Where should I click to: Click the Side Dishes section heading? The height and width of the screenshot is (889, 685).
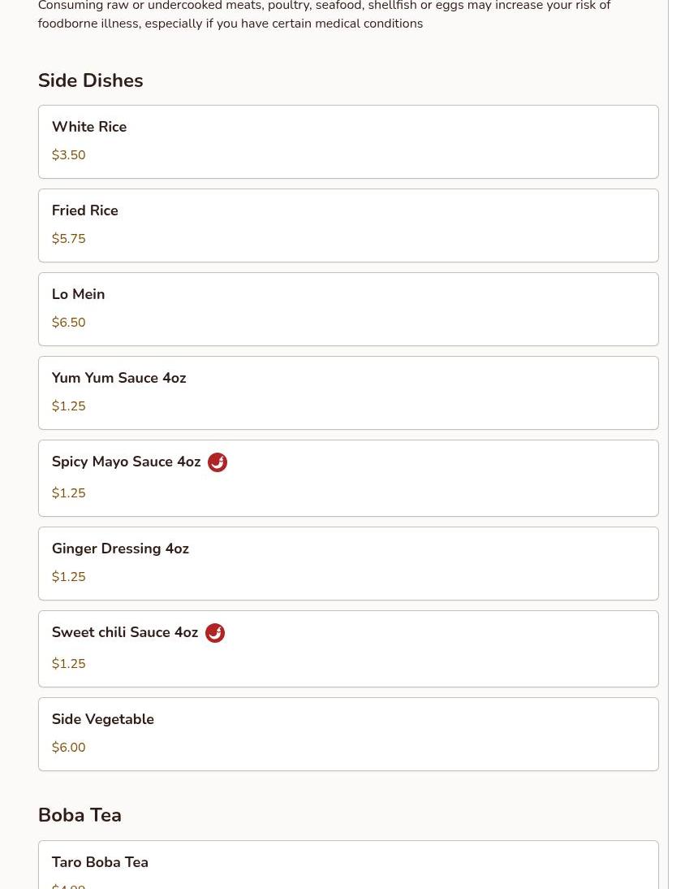click(91, 80)
